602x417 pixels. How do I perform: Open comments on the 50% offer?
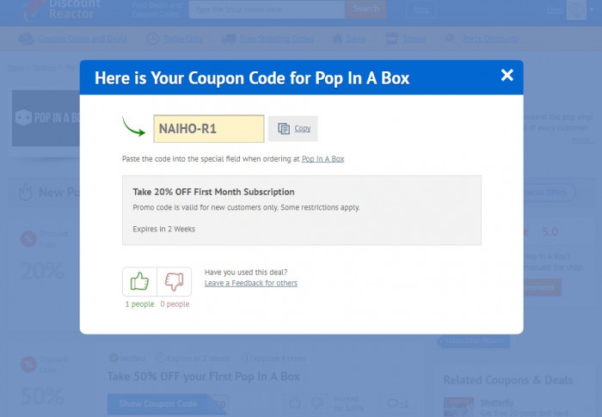(397, 403)
